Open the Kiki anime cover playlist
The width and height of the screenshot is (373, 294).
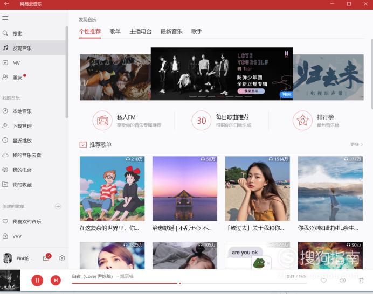[x=112, y=188]
